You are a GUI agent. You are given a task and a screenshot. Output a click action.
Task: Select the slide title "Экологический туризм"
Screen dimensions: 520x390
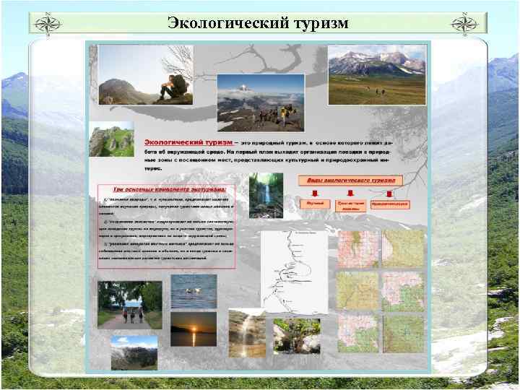(x=258, y=23)
